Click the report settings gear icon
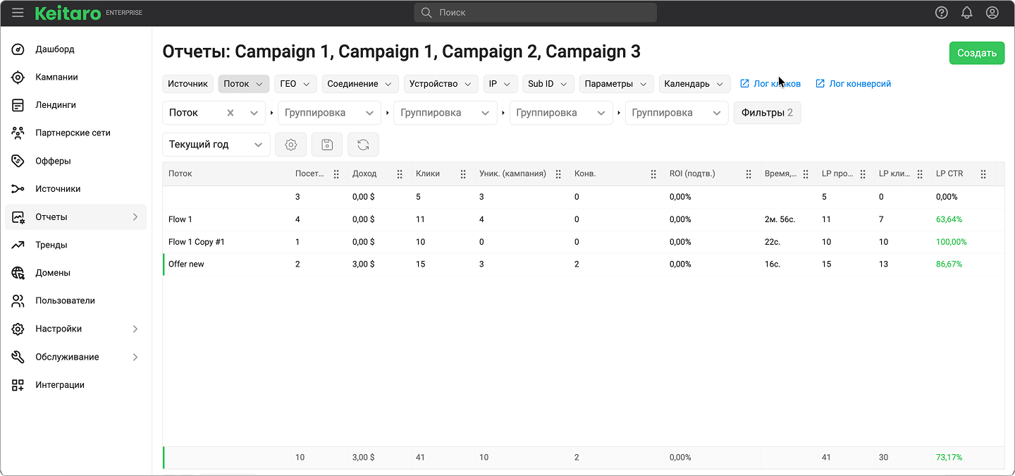This screenshot has height=476, width=1015. tap(290, 145)
